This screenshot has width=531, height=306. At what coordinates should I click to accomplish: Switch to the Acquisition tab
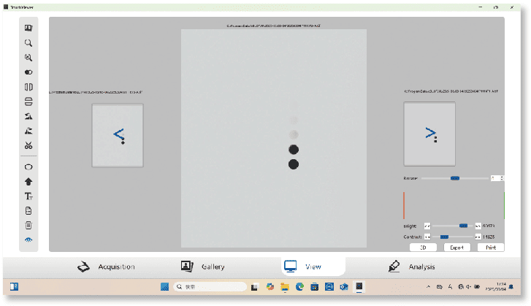107,267
